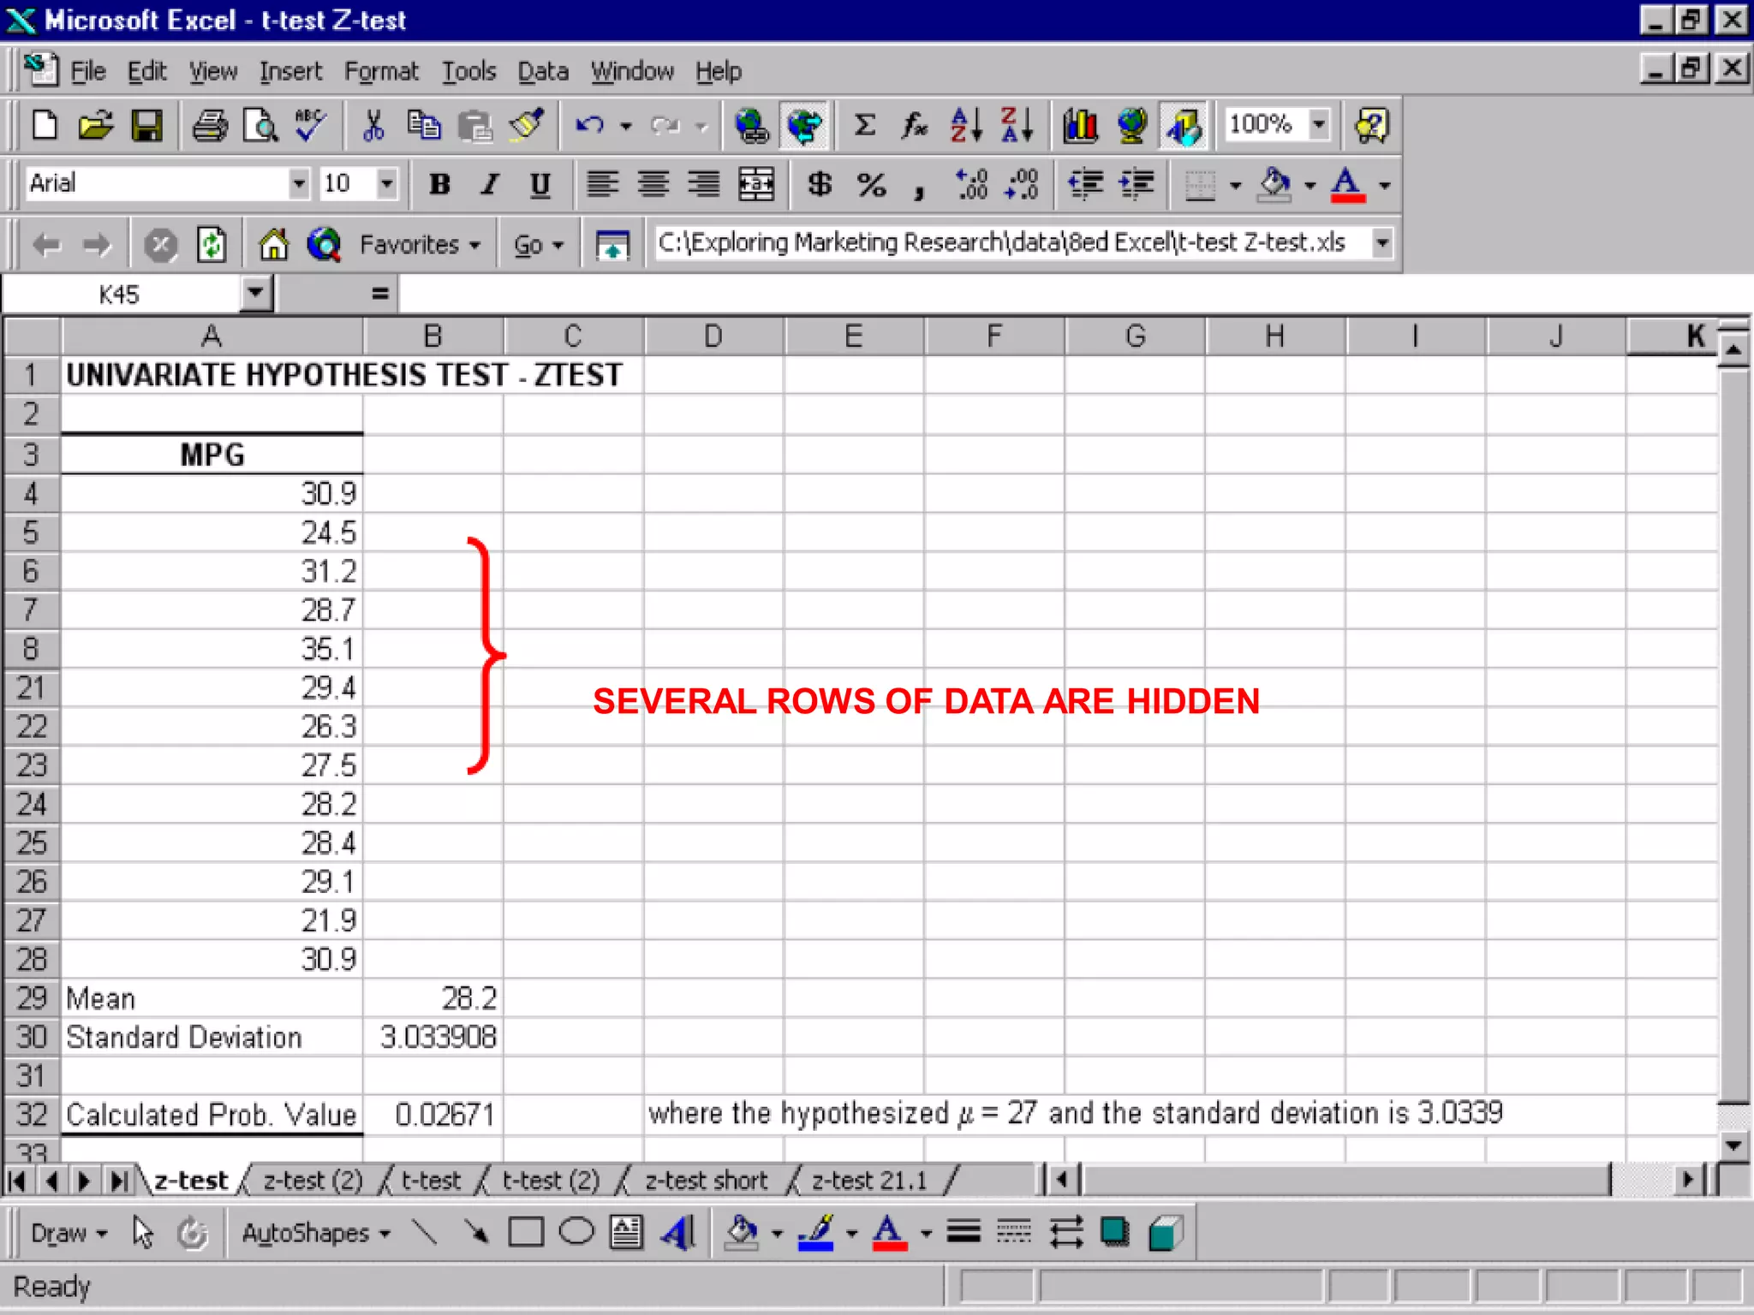
Task: Toggle Underline formatting
Action: [540, 184]
